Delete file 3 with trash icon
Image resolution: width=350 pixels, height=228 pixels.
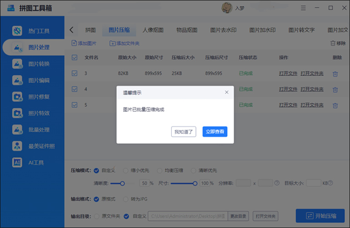pos(335,74)
